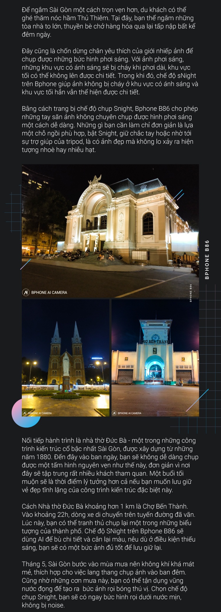Click the AI logo on the cathedral photo
The image size is (221, 612).
(25, 413)
